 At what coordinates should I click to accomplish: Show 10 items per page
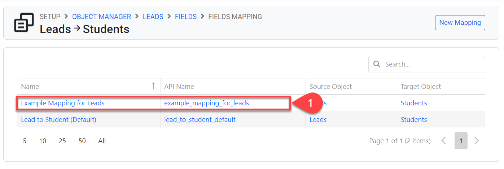pos(43,141)
